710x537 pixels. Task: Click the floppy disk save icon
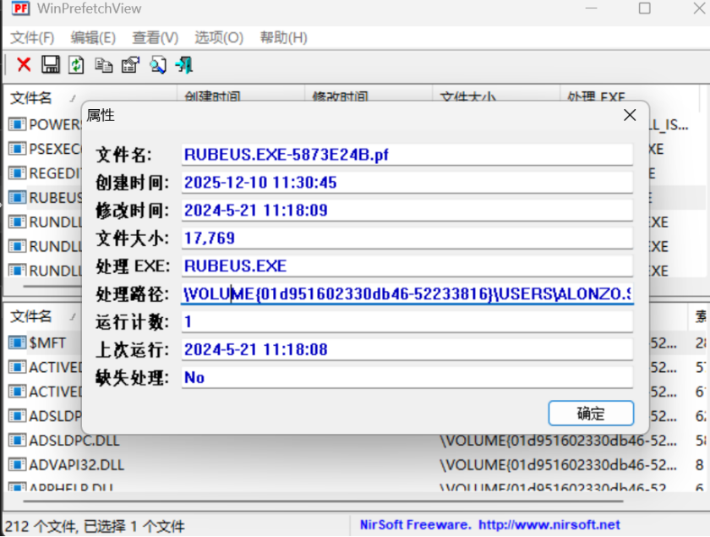pyautogui.click(x=50, y=65)
